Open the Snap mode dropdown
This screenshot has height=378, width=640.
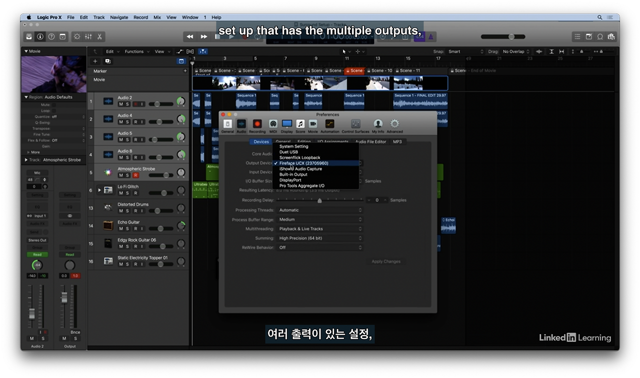pos(464,51)
